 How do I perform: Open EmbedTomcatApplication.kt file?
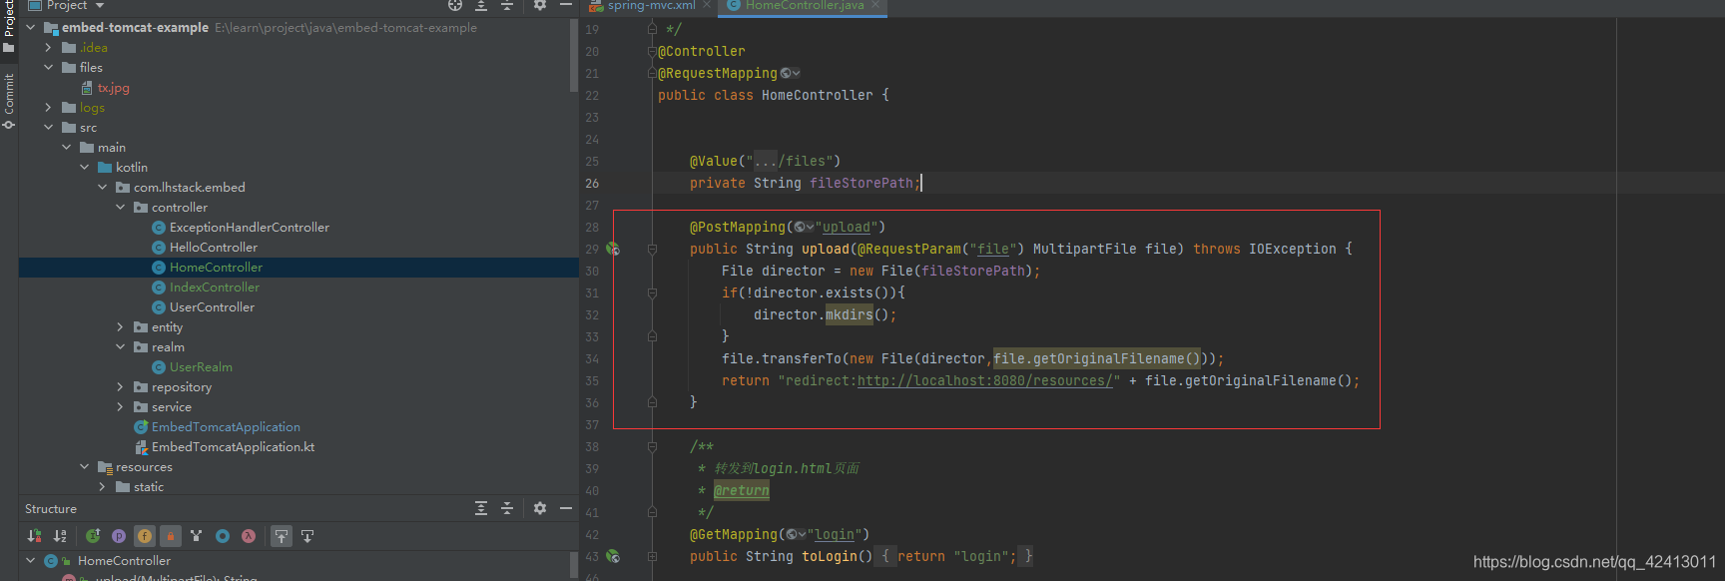(225, 446)
